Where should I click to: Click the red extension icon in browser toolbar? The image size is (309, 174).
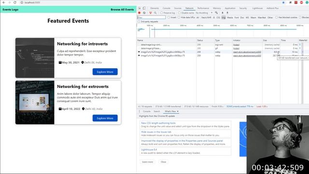[296, 2]
